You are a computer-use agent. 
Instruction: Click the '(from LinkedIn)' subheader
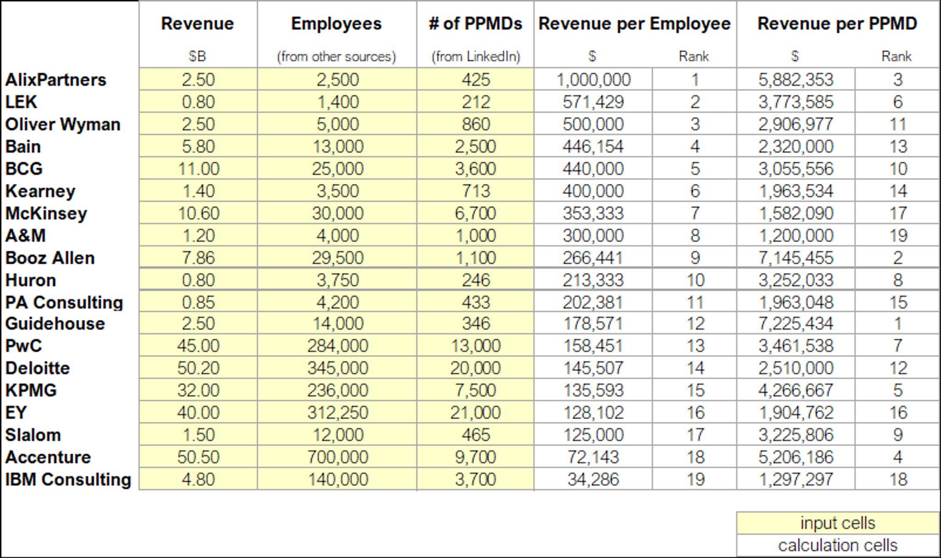coord(476,57)
